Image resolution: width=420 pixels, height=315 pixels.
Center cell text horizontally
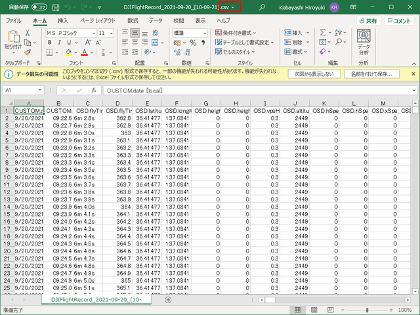(x=135, y=43)
